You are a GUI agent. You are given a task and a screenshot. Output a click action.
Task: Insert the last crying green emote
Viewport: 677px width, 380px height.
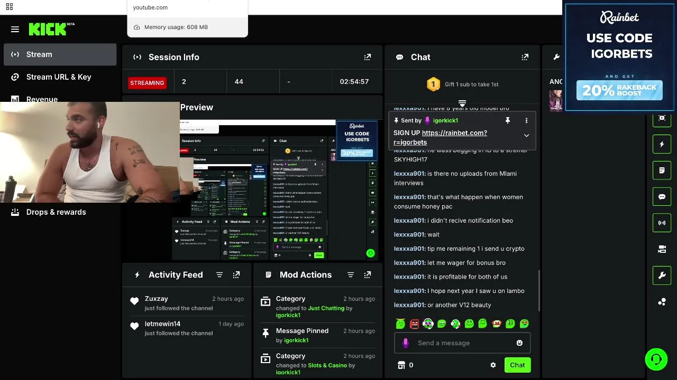point(524,324)
